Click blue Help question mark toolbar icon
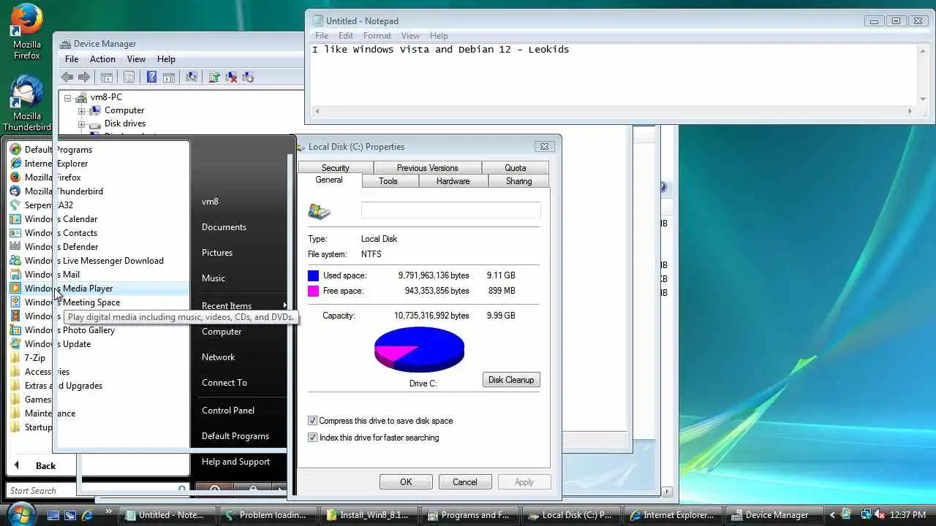 pos(151,77)
